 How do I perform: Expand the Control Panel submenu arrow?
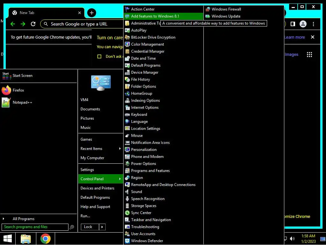pyautogui.click(x=120, y=179)
